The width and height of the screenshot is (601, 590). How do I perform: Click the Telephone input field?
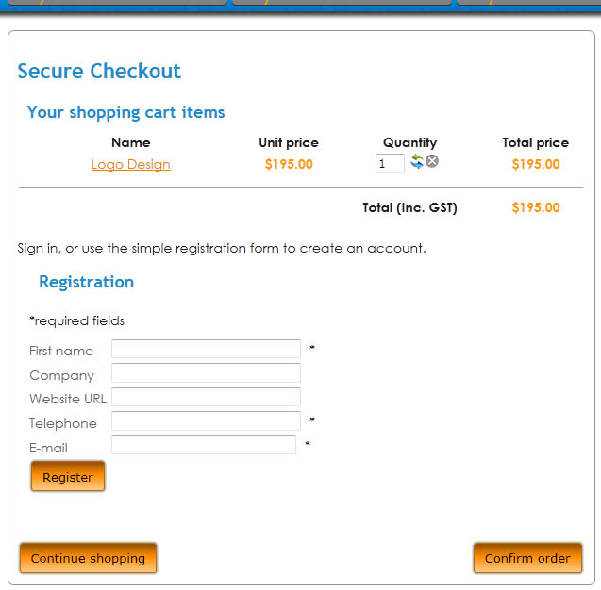pyautogui.click(x=206, y=421)
